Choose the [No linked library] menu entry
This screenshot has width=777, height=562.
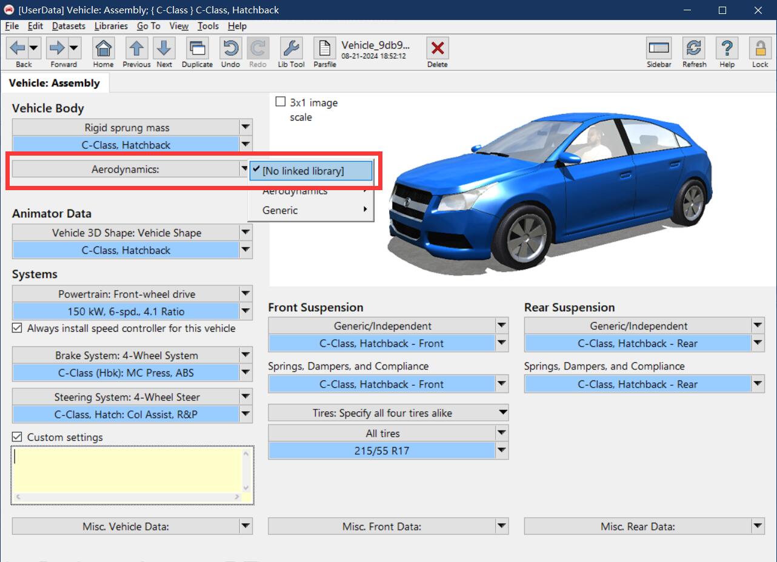311,171
